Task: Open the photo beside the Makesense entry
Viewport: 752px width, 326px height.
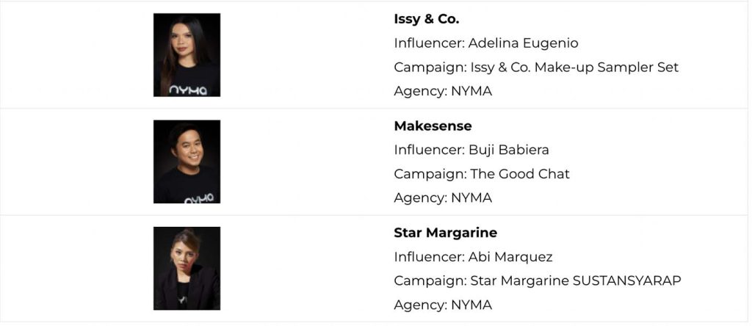Action: click(x=187, y=162)
